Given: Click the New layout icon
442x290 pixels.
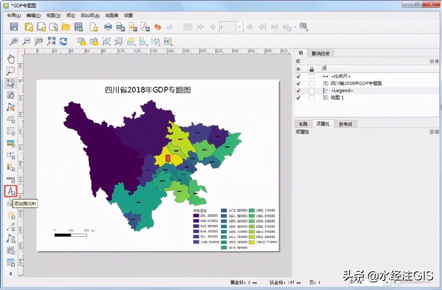Looking at the screenshot, I should coord(29,27).
